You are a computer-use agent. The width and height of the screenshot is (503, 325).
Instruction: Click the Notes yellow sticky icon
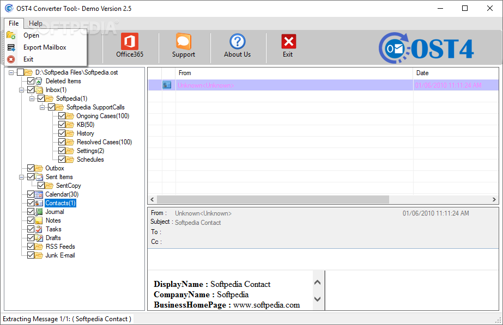pyautogui.click(x=39, y=220)
